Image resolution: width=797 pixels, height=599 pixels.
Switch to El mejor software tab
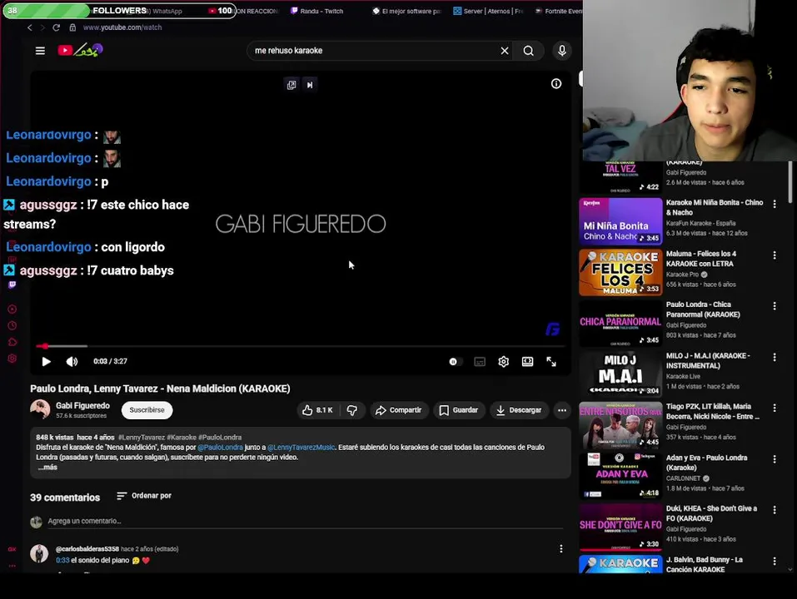[406, 11]
